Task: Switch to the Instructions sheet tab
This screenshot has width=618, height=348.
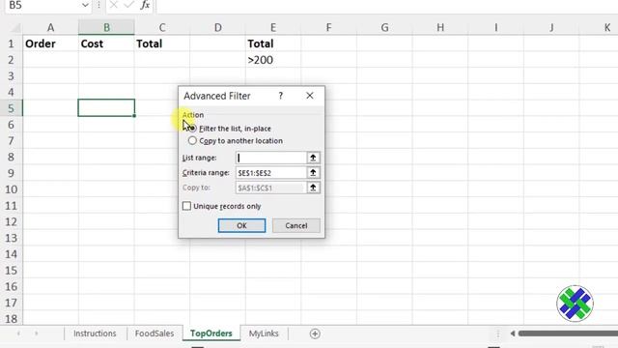Action: [95, 333]
